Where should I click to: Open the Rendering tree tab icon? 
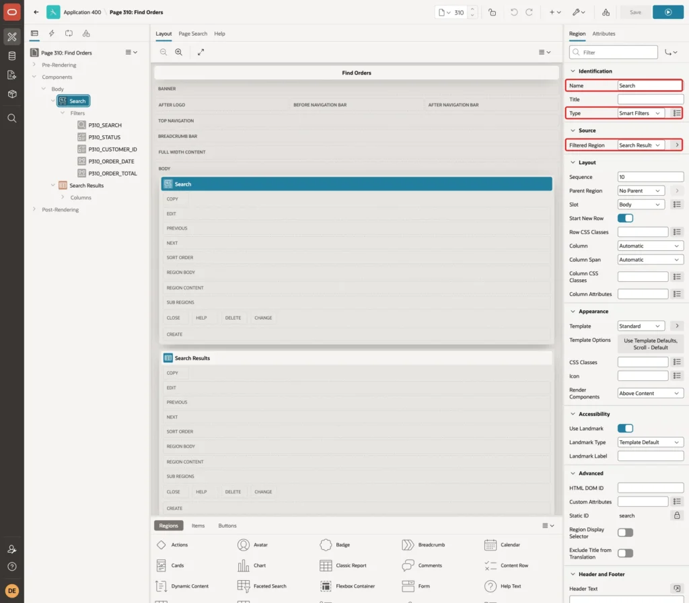tap(34, 34)
